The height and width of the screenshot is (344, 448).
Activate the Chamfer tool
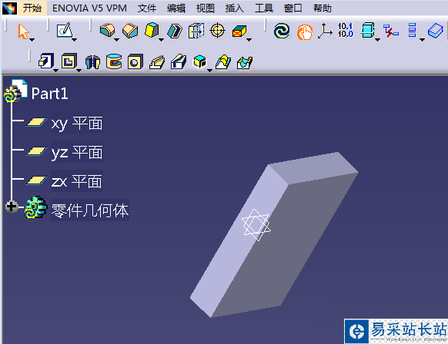click(x=130, y=31)
